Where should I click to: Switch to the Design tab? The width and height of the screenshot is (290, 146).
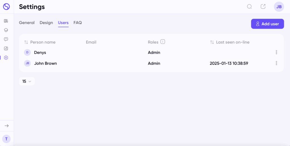[x=46, y=23]
